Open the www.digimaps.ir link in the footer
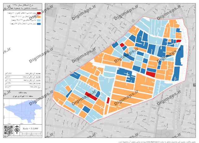The image size is (199, 143). [153, 142]
